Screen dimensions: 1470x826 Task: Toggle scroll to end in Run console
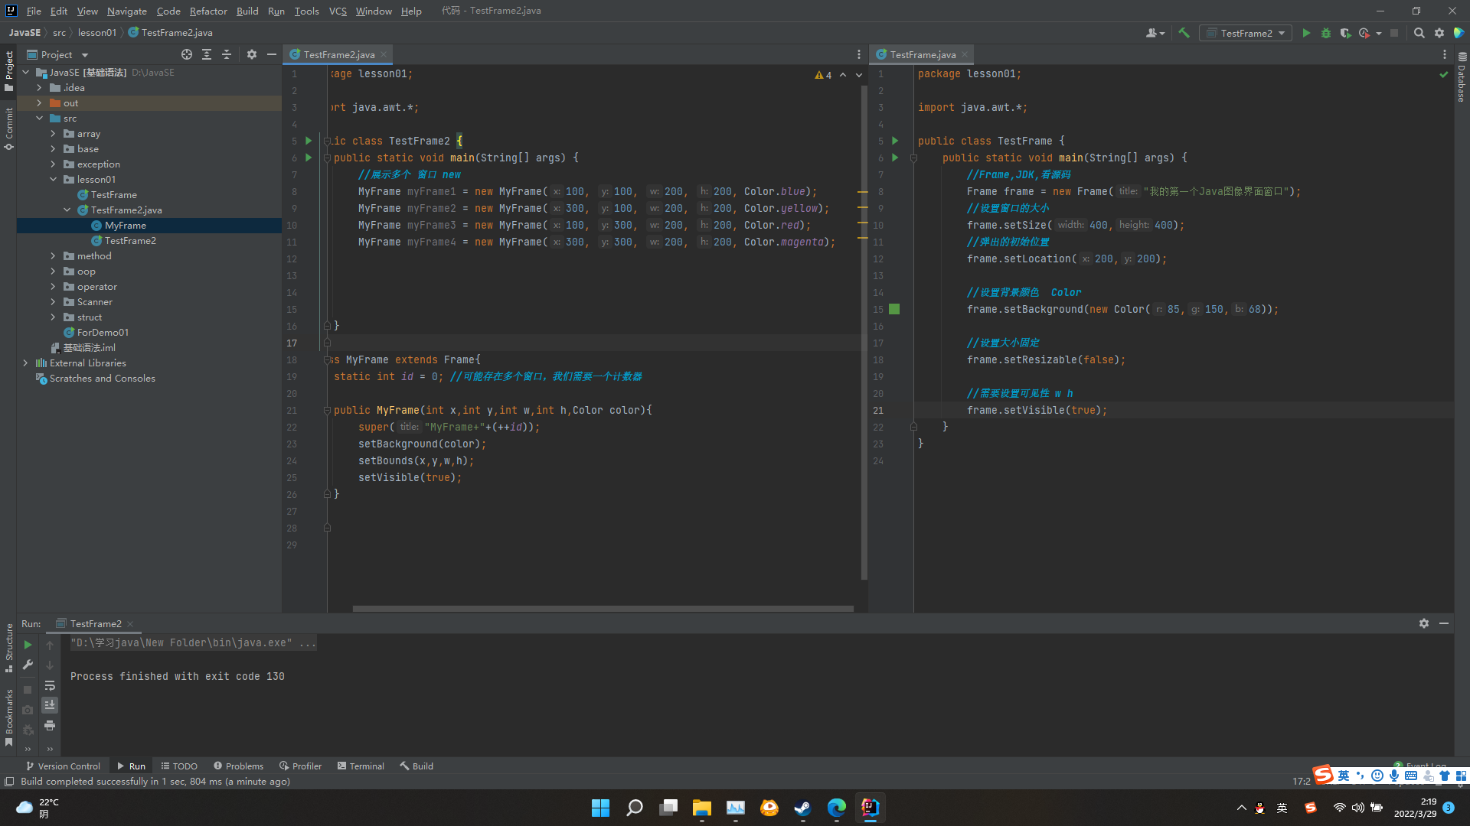click(x=50, y=705)
